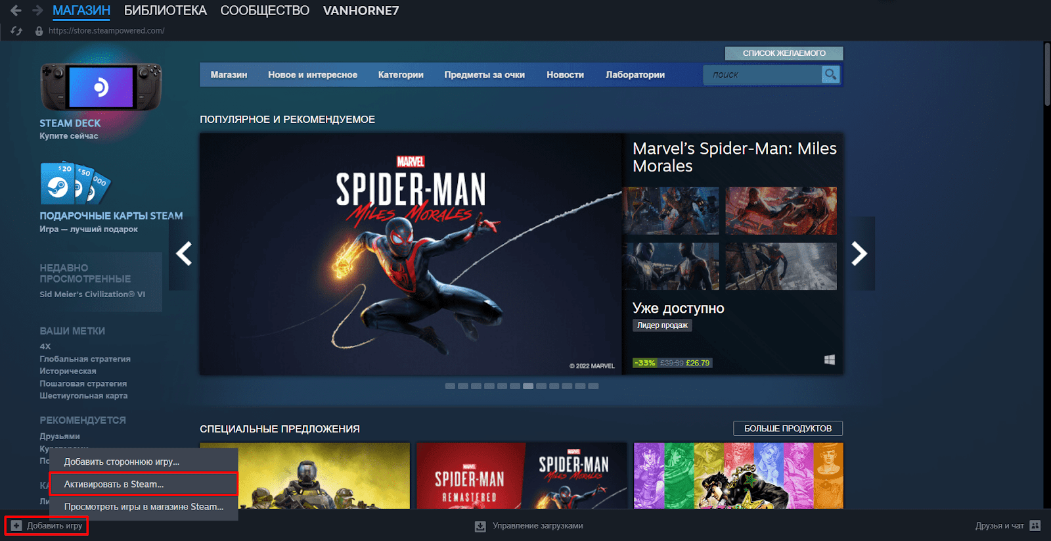Open the Новое и интересное menu
Screen dimensions: 1051x541
coord(313,75)
